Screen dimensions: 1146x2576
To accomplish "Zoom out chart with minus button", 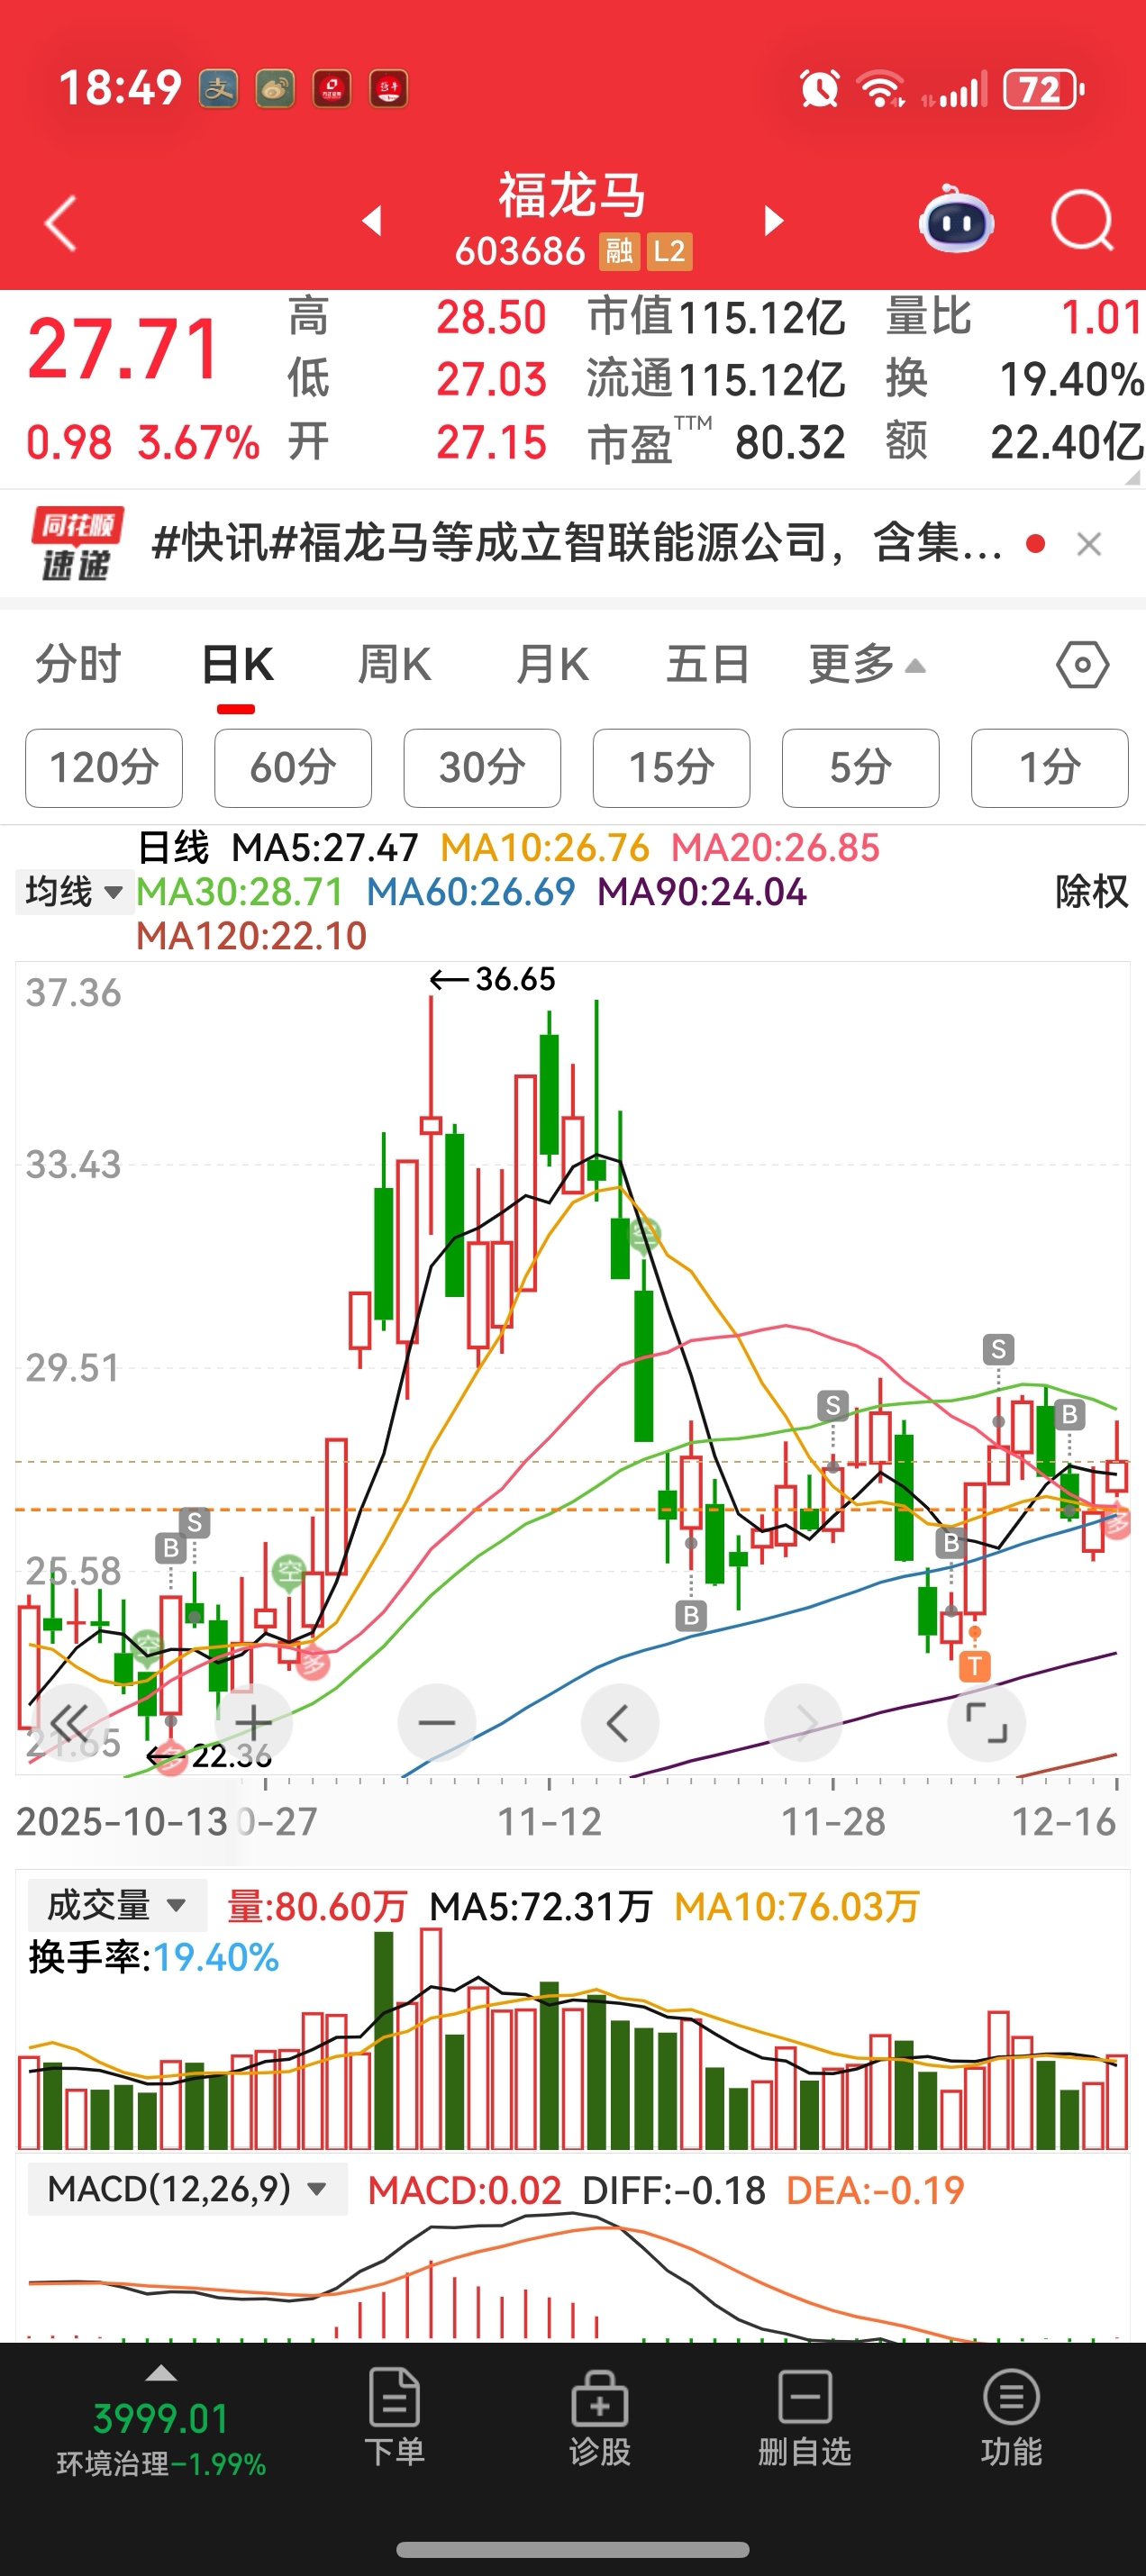I will pyautogui.click(x=437, y=1722).
